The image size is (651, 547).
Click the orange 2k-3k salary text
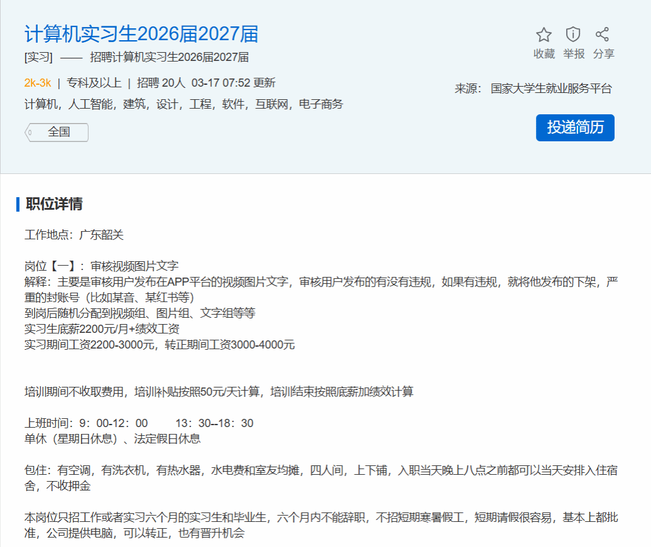click(38, 83)
